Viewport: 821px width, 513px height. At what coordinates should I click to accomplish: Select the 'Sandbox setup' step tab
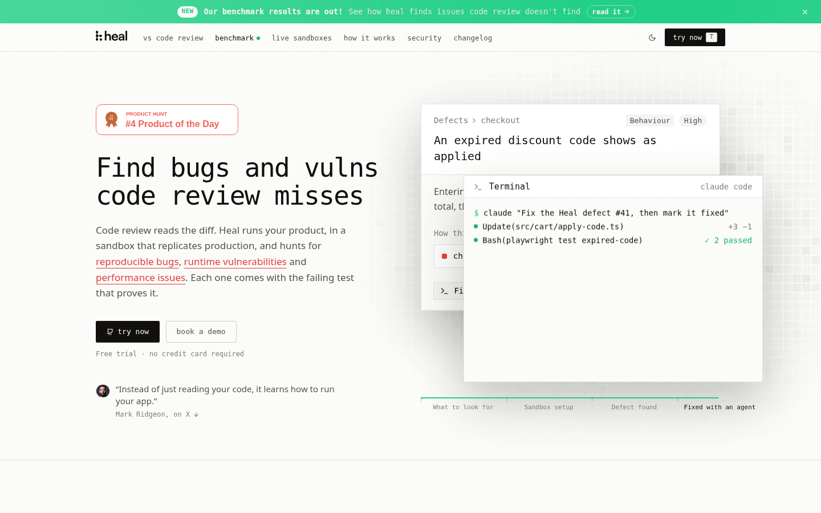coord(548,407)
